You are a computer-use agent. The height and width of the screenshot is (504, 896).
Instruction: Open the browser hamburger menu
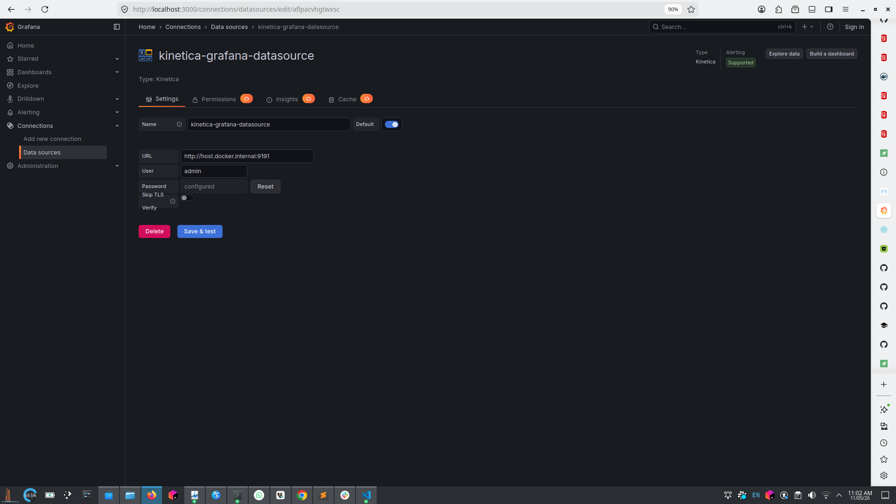point(846,9)
